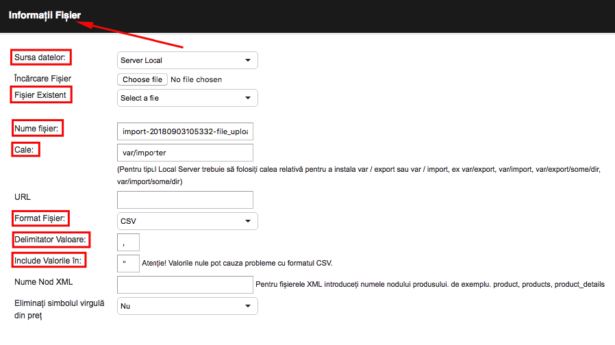
Task: Click the Delimitator Valoare comma field
Action: tap(128, 242)
